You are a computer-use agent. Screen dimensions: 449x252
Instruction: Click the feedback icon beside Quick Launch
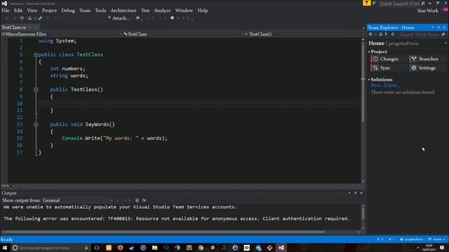click(374, 3)
